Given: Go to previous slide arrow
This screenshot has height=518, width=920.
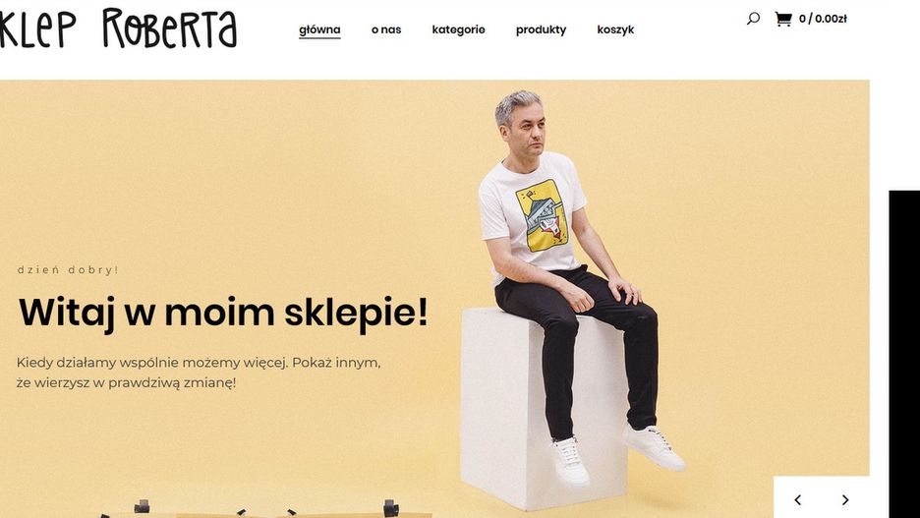Looking at the screenshot, I should coord(797,499).
